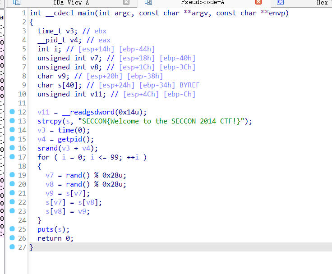Select variable v11 declaration on line 10
This screenshot has width=332, height=274.
72,94
